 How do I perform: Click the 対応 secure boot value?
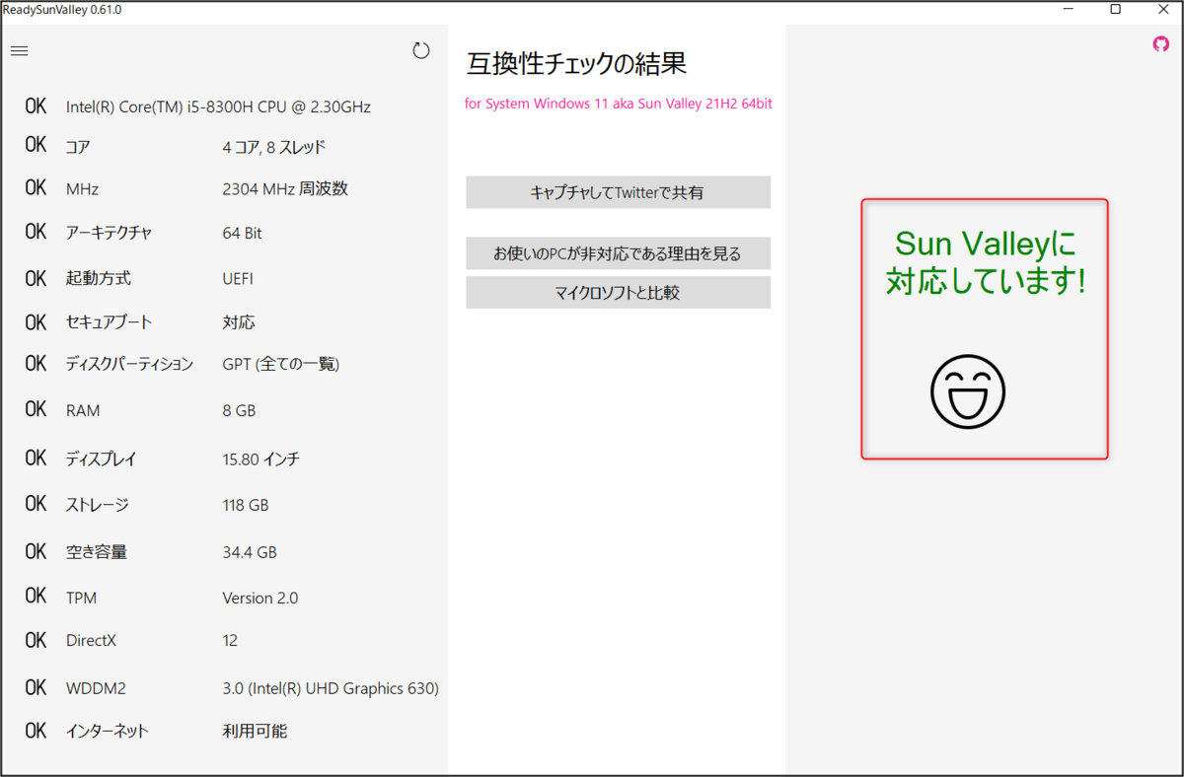click(239, 322)
